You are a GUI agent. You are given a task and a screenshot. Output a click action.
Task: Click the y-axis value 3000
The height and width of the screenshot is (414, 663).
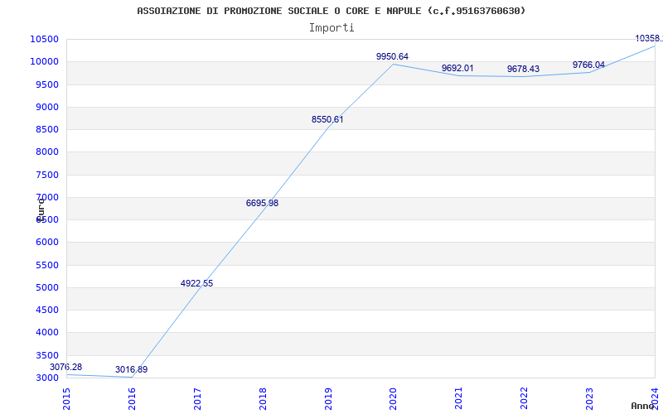point(47,378)
